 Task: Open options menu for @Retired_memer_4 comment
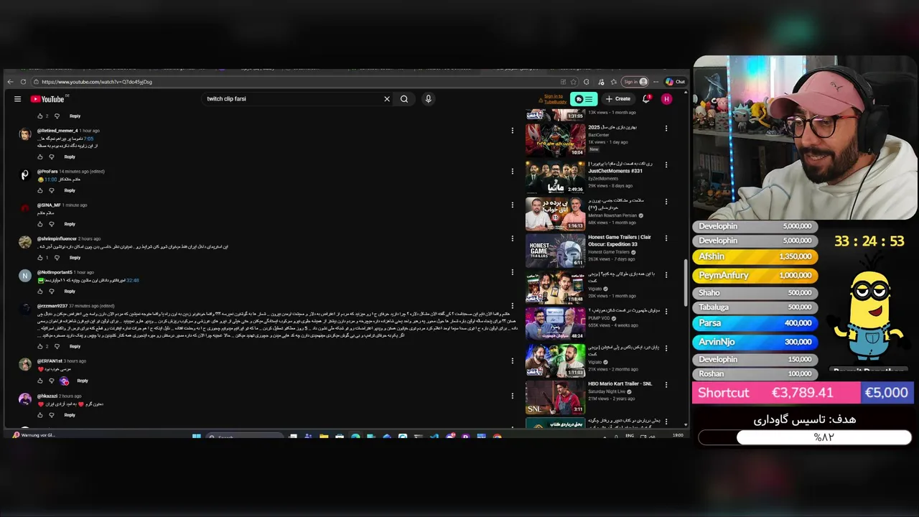coord(513,131)
